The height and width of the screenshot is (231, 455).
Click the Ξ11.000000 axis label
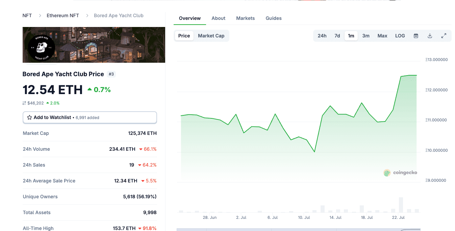436,120
